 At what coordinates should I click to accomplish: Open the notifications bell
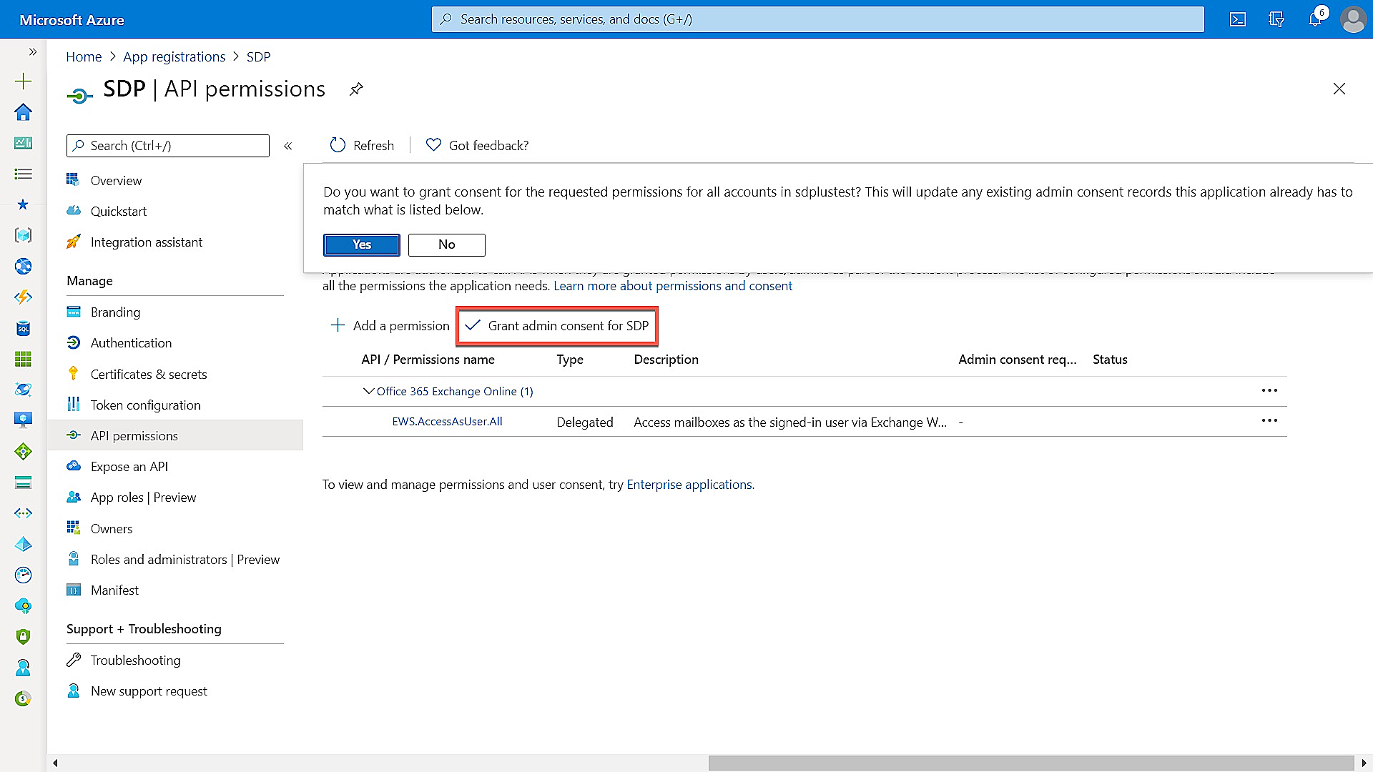(1314, 19)
